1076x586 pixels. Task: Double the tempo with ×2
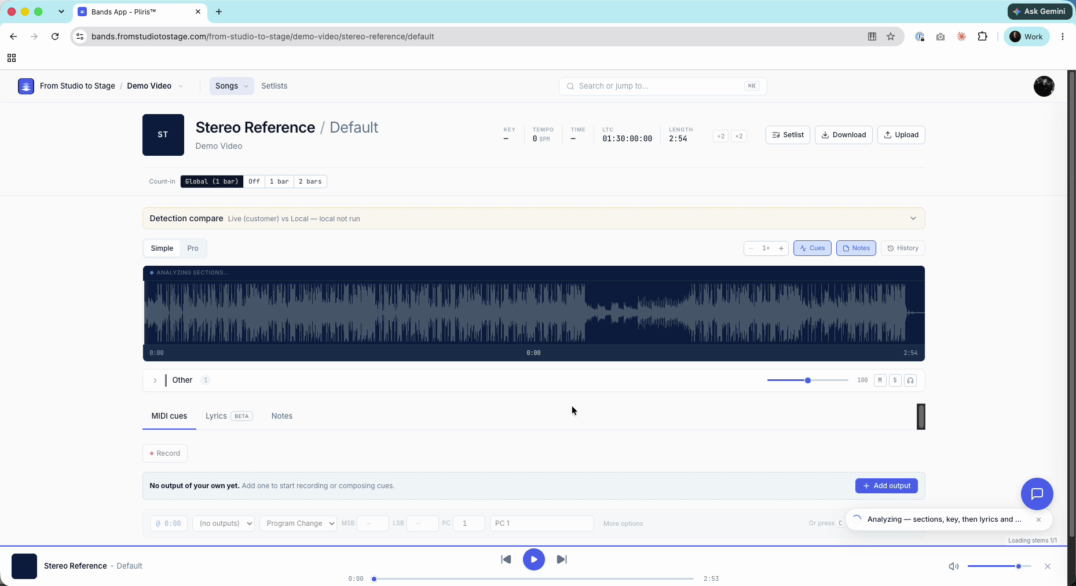(x=739, y=136)
